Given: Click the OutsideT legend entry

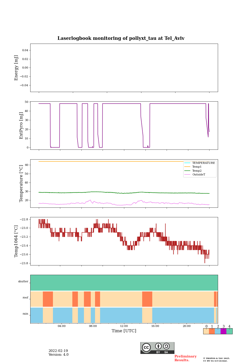Looking at the screenshot, I should point(195,174).
